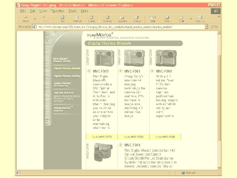The image size is (237, 178).
Task: Click Go to MVC-FD88 button
Action: (x=165, y=137)
